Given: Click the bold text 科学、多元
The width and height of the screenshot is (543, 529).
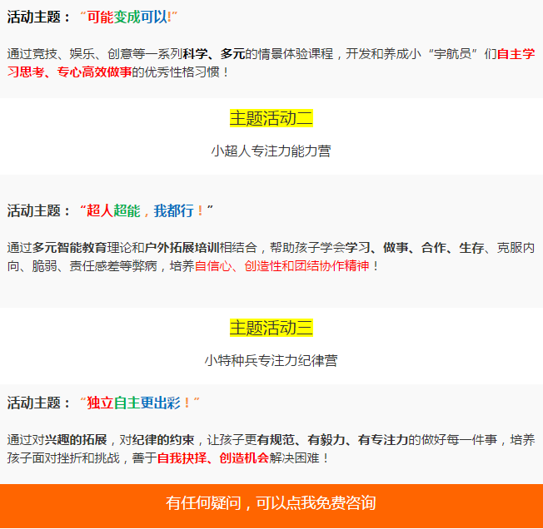Looking at the screenshot, I should [214, 54].
